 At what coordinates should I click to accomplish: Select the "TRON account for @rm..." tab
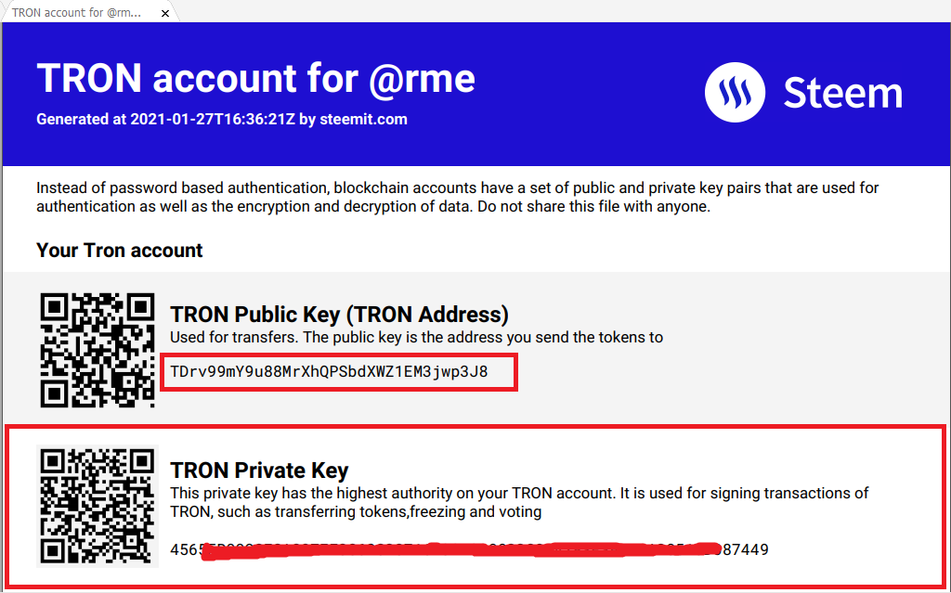(x=76, y=13)
